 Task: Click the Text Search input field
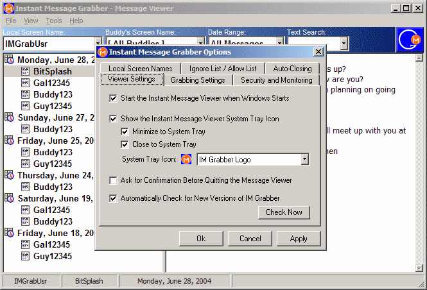point(314,43)
